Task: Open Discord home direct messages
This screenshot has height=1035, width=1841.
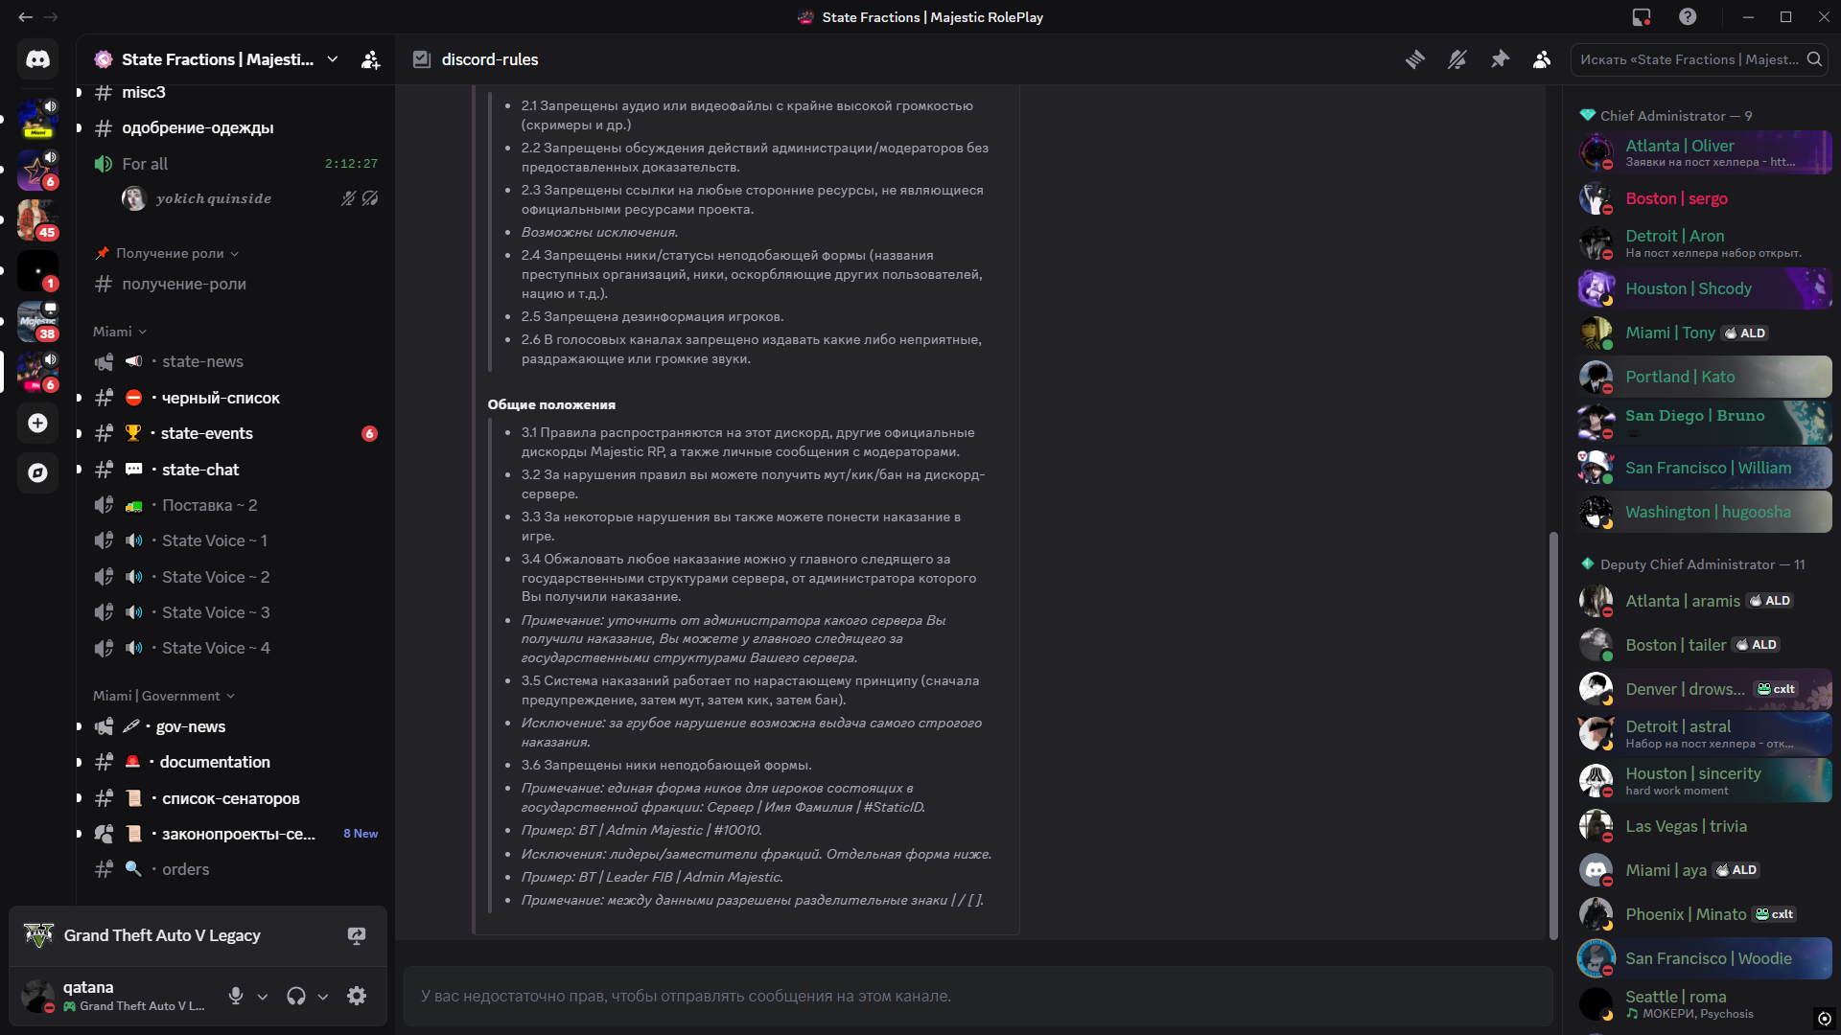Action: (37, 59)
